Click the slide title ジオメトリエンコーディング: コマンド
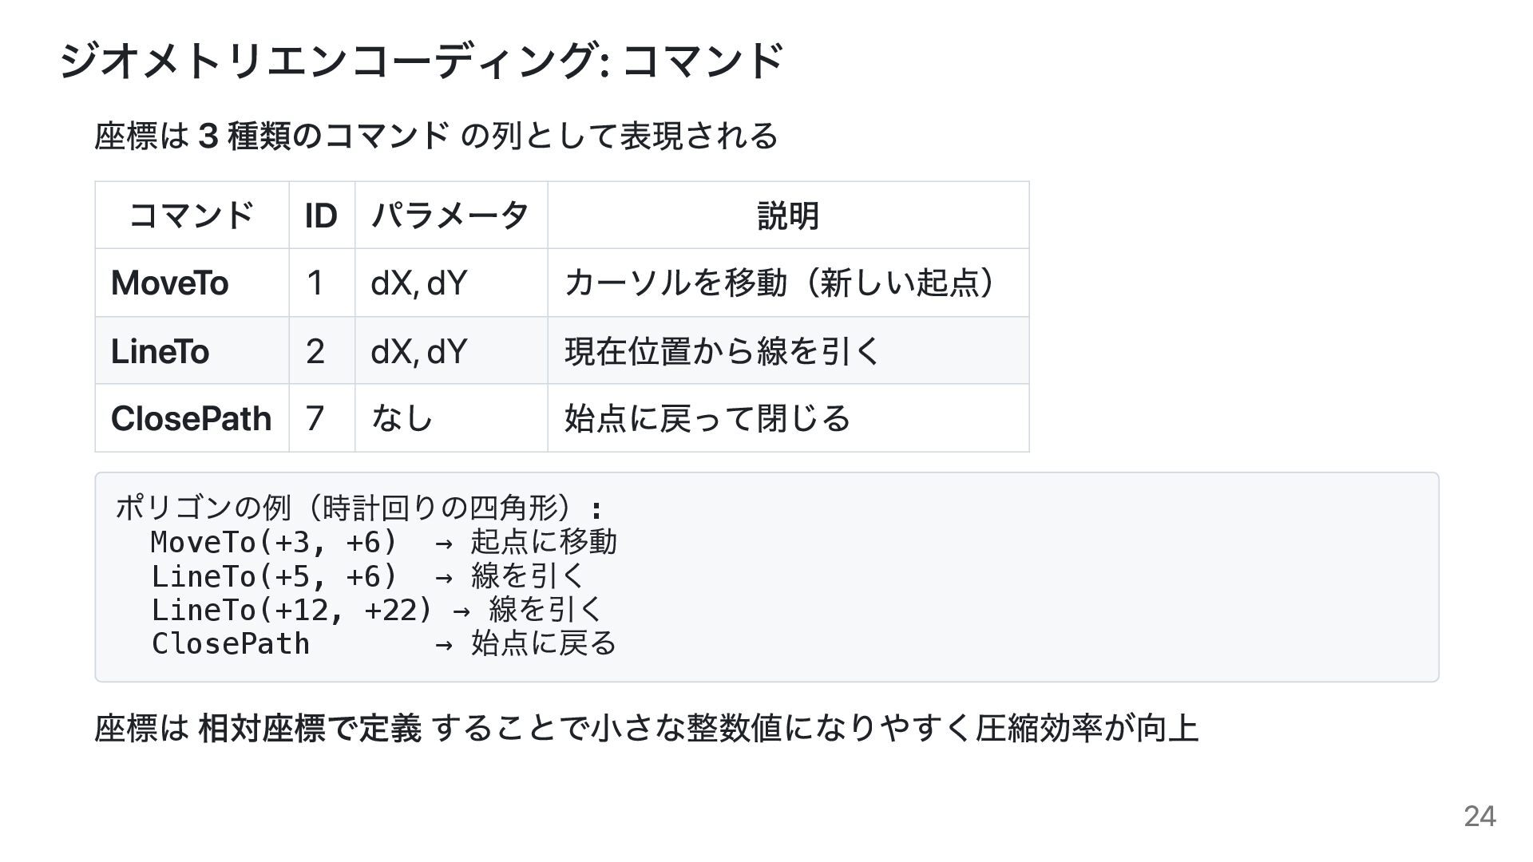Screen dimensions: 1533x862 422,61
